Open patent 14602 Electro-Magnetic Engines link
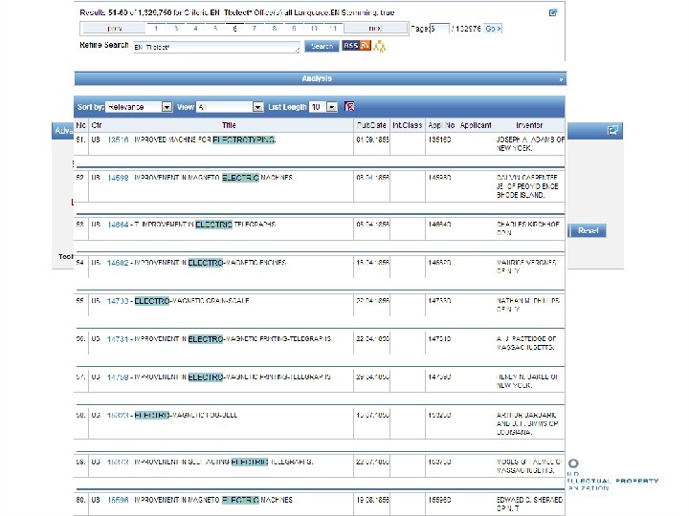 (118, 263)
